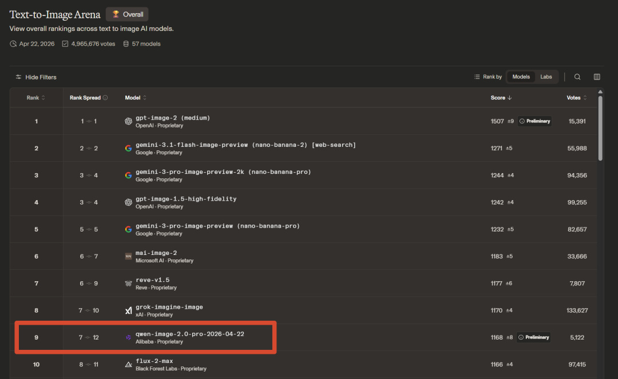
Task: Click the MAI logo beside mai-image-2
Action: pos(129,256)
